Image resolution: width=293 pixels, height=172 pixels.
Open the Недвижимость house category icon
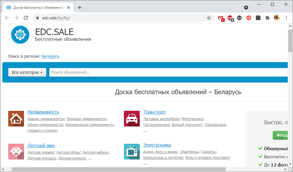16,119
